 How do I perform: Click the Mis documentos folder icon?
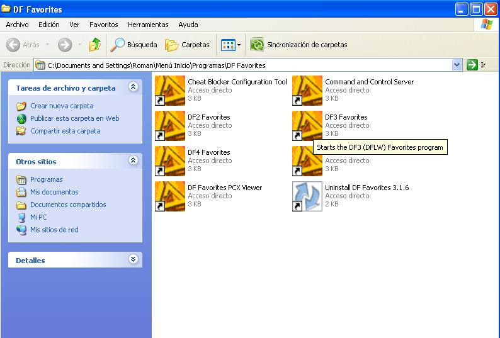pos(21,192)
